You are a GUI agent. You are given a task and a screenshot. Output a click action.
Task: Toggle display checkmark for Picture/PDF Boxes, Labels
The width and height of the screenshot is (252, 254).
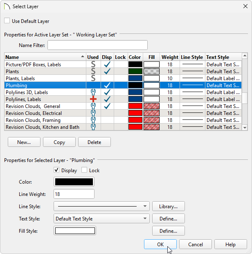(107, 64)
